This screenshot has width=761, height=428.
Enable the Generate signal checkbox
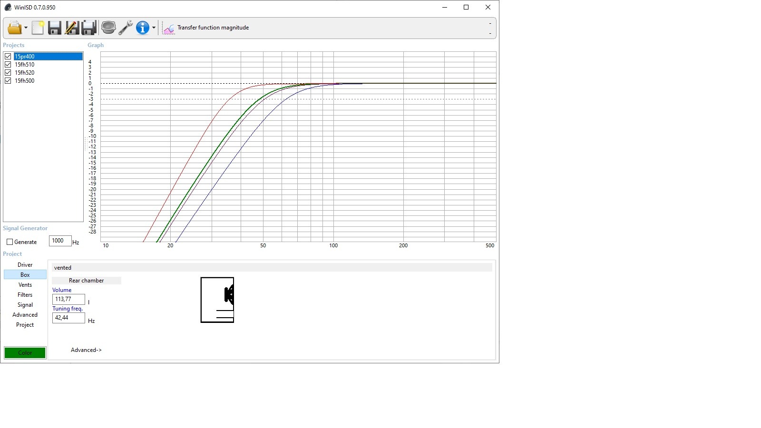click(x=10, y=242)
